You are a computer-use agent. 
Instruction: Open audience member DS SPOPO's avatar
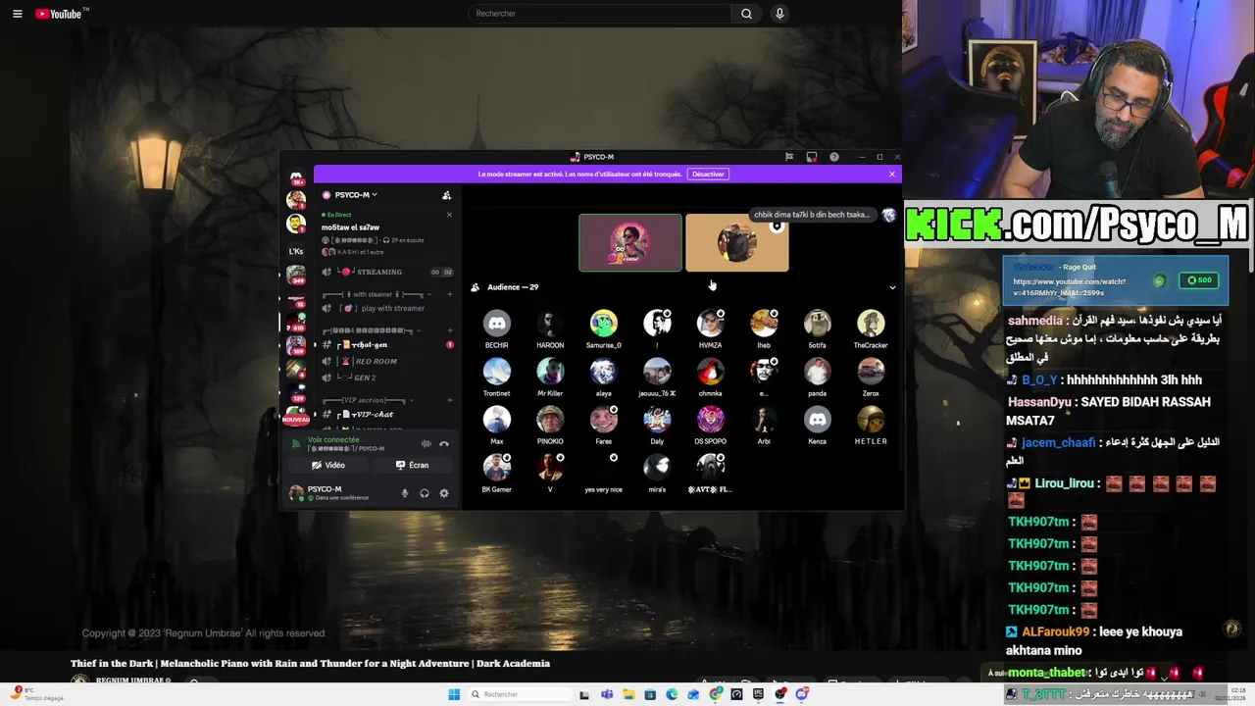pos(711,420)
